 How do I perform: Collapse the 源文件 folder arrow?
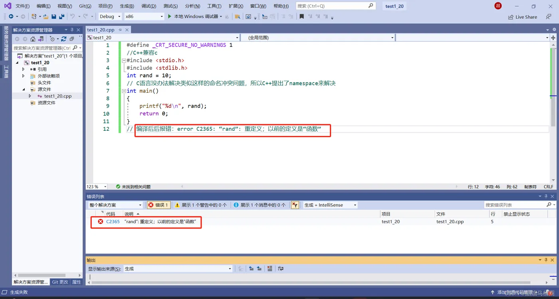(24, 89)
